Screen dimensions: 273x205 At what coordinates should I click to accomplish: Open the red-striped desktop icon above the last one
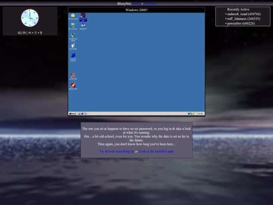pos(73,76)
